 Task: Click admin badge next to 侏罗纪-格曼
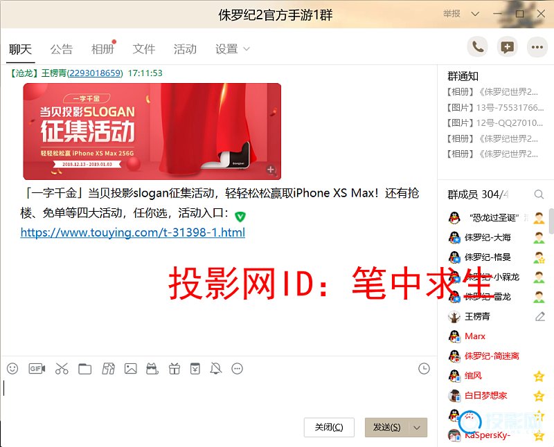(x=539, y=257)
